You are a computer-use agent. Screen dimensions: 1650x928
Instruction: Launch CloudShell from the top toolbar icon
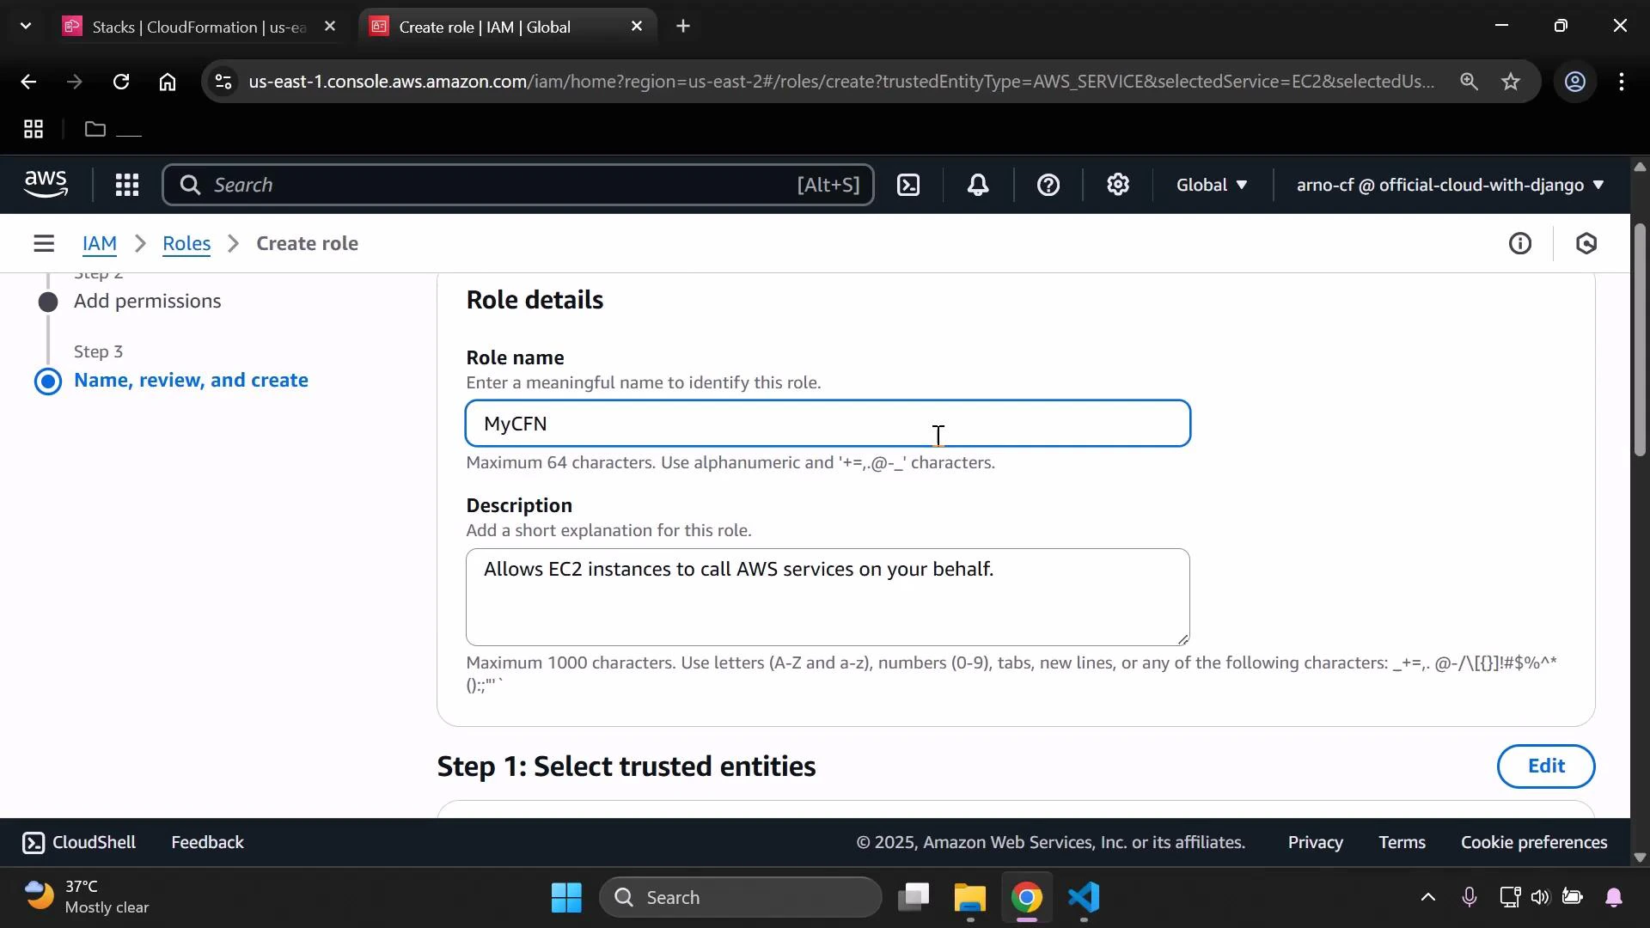point(908,185)
